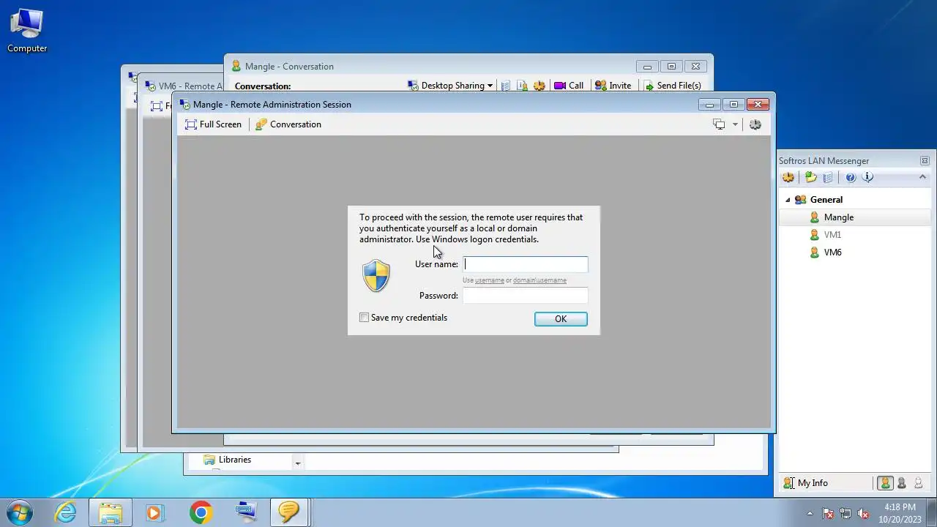The image size is (937, 527).
Task: Click Show desktop button at taskbar end
Action: (931, 513)
